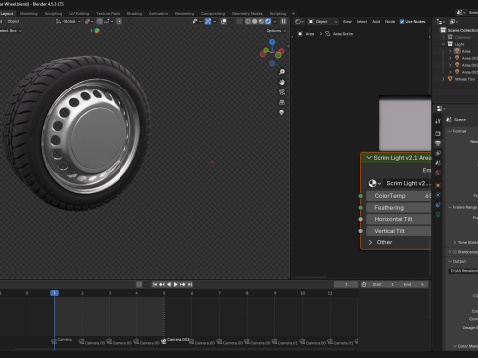
Task: Collapse Scrim Light v2.1 Area node
Action: click(369, 158)
